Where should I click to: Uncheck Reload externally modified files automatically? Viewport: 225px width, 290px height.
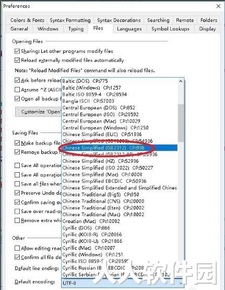coord(17,60)
